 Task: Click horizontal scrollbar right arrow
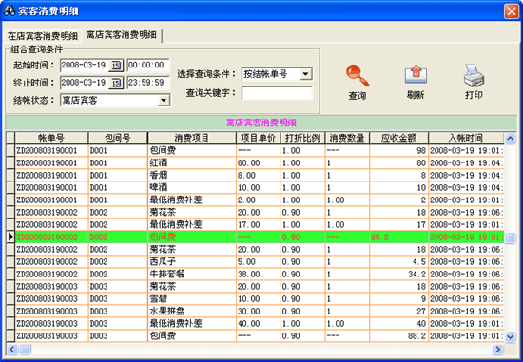point(497,350)
